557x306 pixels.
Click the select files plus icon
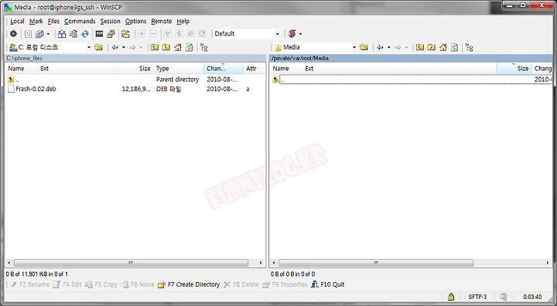142,34
